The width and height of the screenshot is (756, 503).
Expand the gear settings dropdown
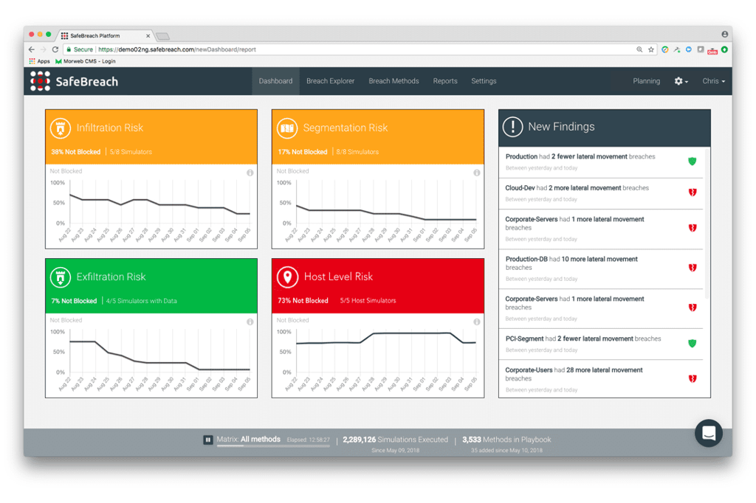click(x=681, y=81)
